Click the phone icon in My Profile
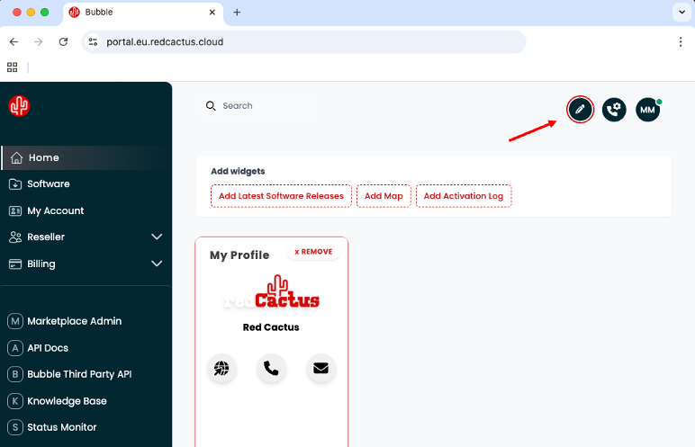 [x=271, y=369]
